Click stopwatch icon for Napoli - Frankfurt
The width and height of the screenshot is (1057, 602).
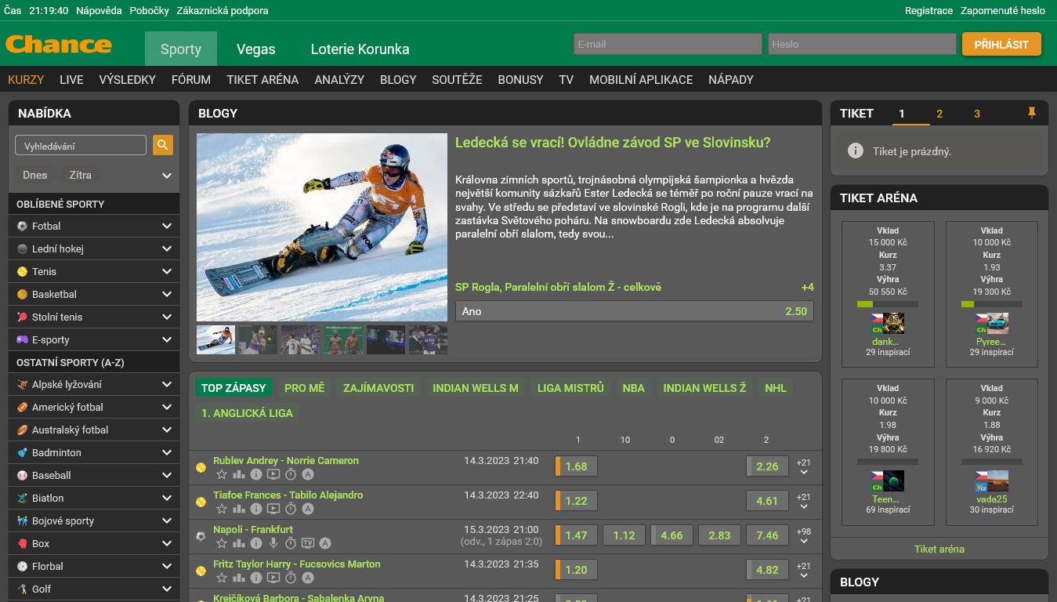(x=291, y=543)
